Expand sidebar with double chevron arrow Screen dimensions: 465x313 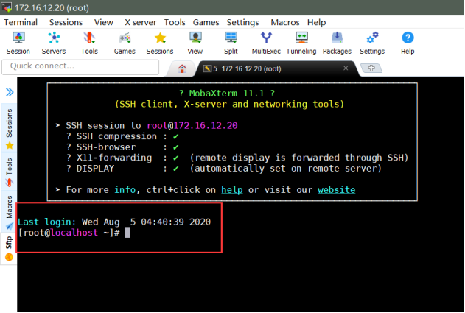click(10, 92)
